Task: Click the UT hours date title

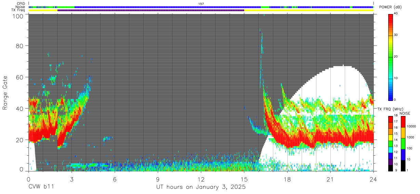Action: coord(201,187)
